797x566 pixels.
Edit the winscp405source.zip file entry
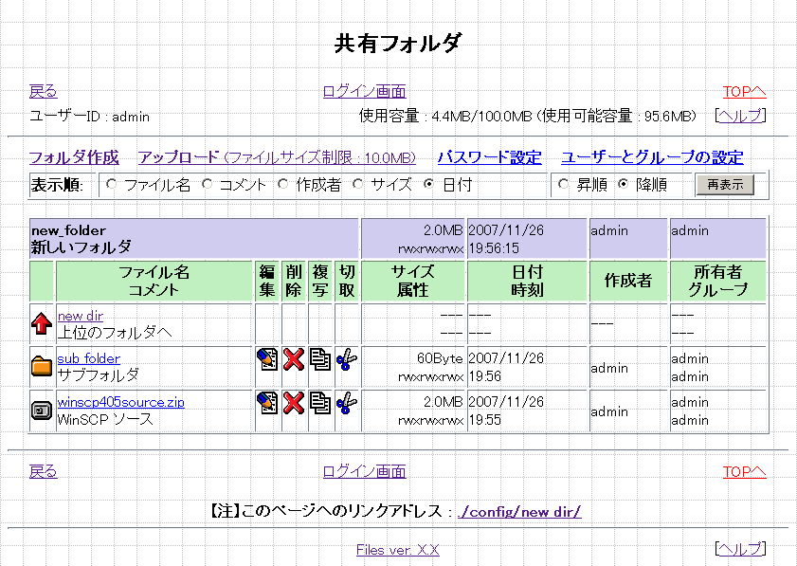[267, 403]
